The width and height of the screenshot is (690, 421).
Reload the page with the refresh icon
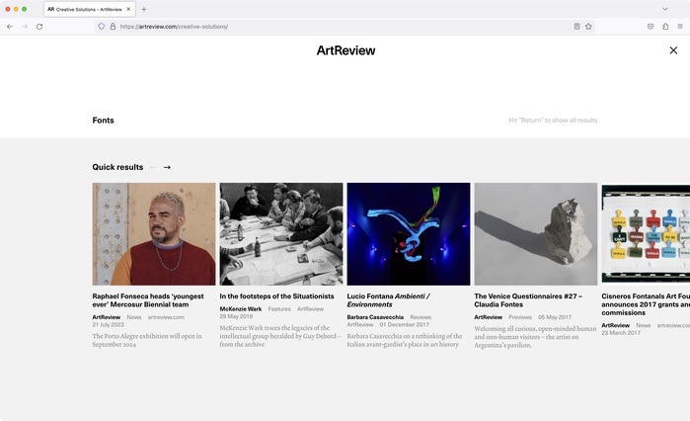tap(39, 27)
